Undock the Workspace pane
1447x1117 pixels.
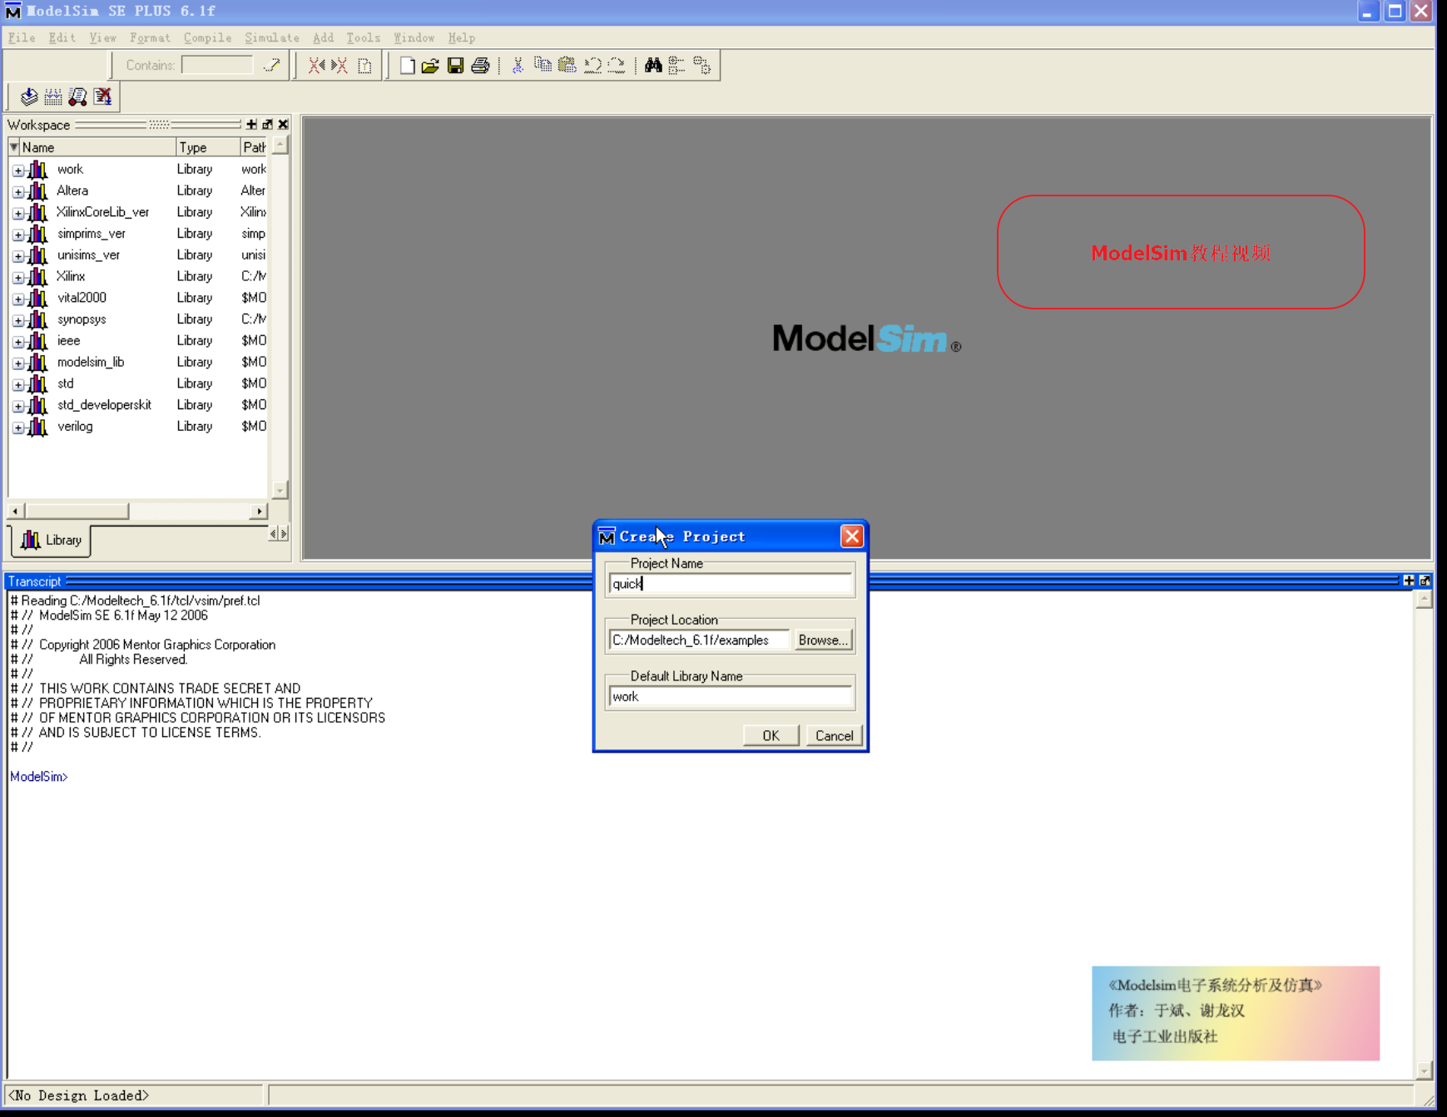267,124
